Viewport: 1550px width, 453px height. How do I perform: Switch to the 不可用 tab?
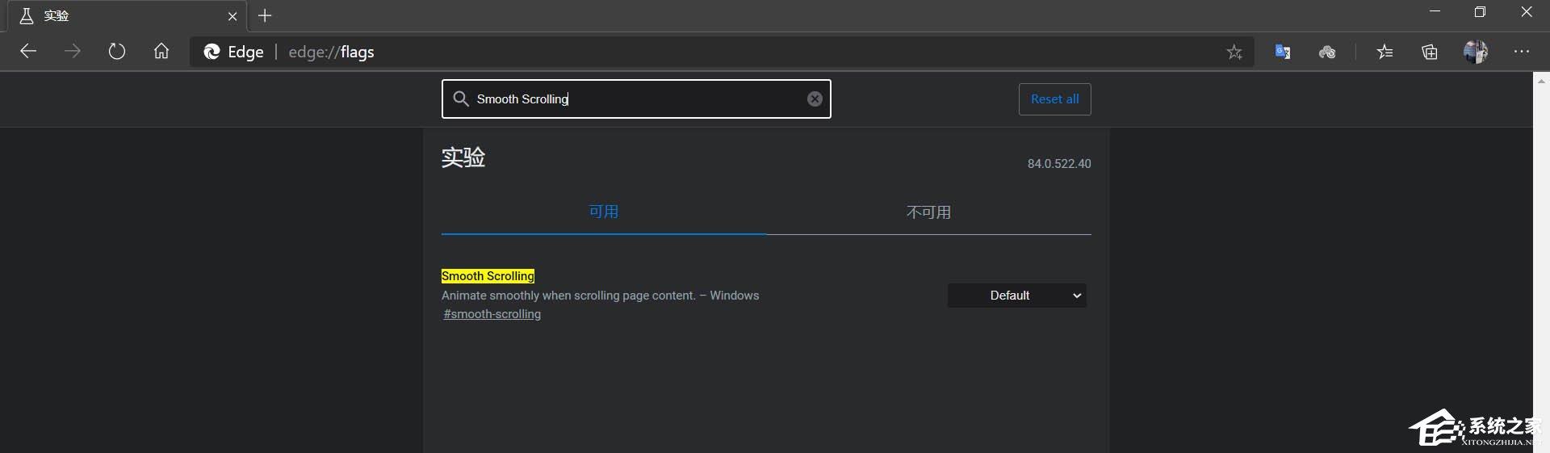pos(928,212)
